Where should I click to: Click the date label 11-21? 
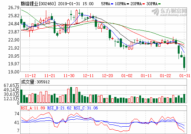click(50, 76)
